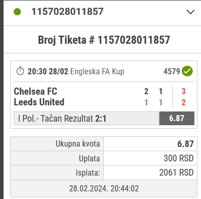Click the timestamp 28.02.2024. 20:44:02
Image resolution: width=201 pixels, height=199 pixels.
[104, 188]
